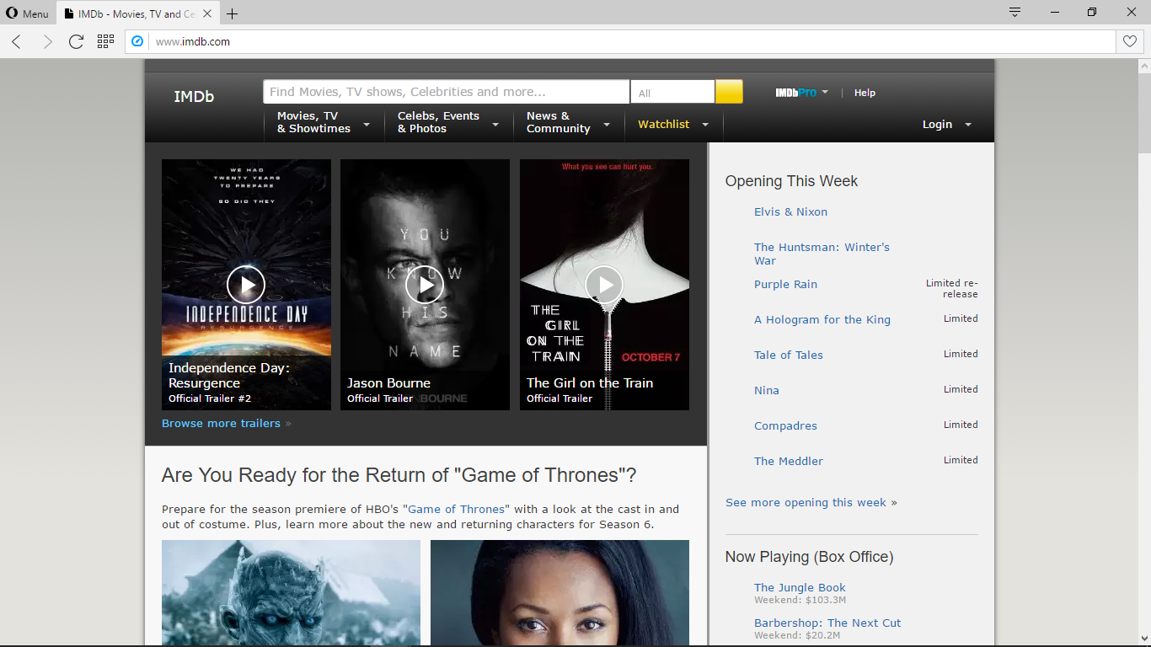Open the Speed Dial grid icon
The width and height of the screenshot is (1151, 647).
tap(105, 40)
